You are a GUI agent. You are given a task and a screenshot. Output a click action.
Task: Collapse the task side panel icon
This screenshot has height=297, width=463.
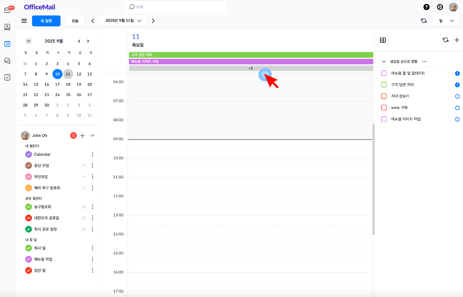click(x=383, y=40)
